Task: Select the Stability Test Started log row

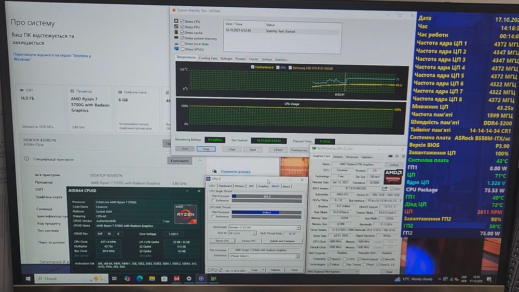Action: click(282, 31)
